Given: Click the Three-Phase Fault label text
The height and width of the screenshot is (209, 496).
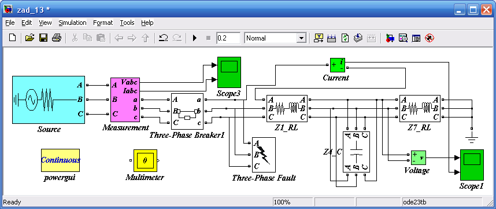Looking at the screenshot, I should 264,178.
